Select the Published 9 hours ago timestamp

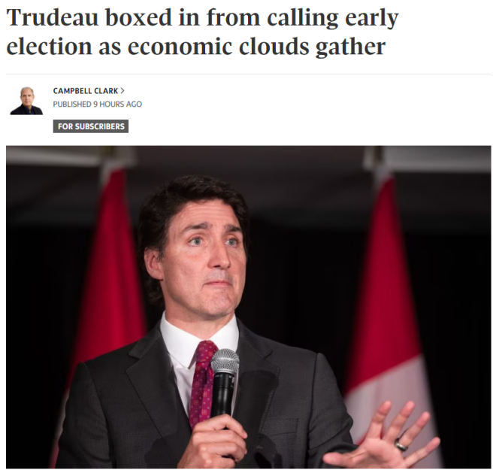(98, 105)
